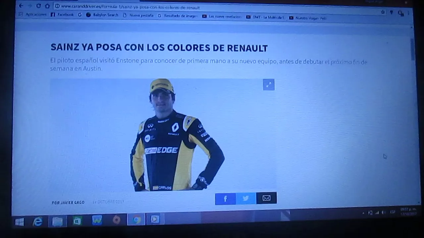This screenshot has height=238, width=424.
Task: Show hidden system tray icons
Action: point(364,213)
